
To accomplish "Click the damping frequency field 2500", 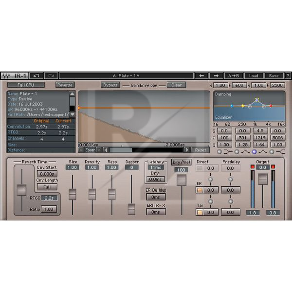I will (277, 85).
